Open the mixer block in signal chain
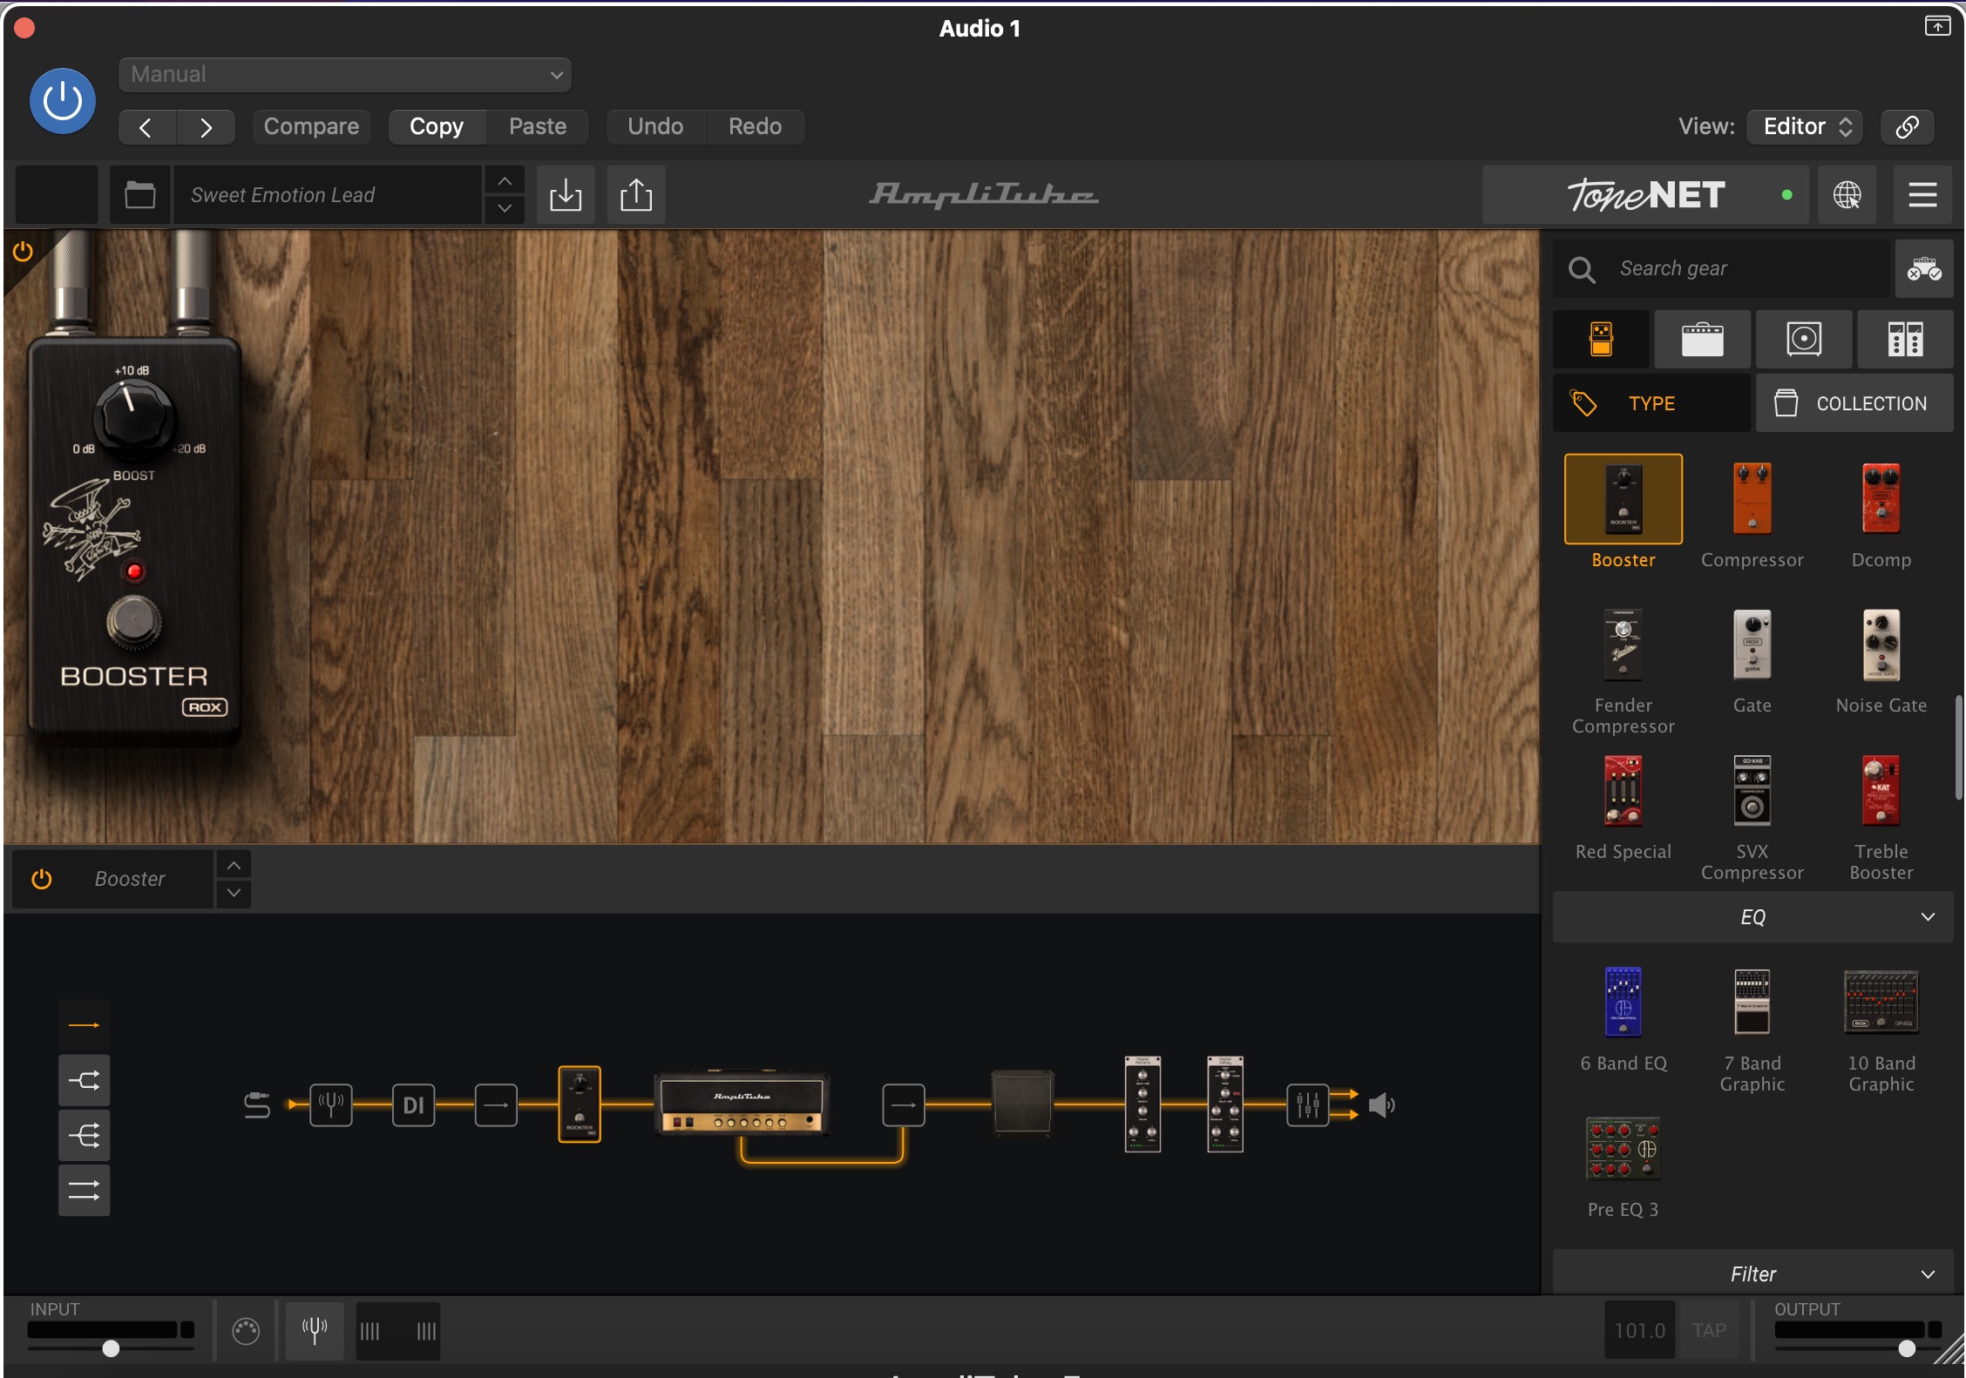This screenshot has width=1966, height=1378. coord(1307,1105)
